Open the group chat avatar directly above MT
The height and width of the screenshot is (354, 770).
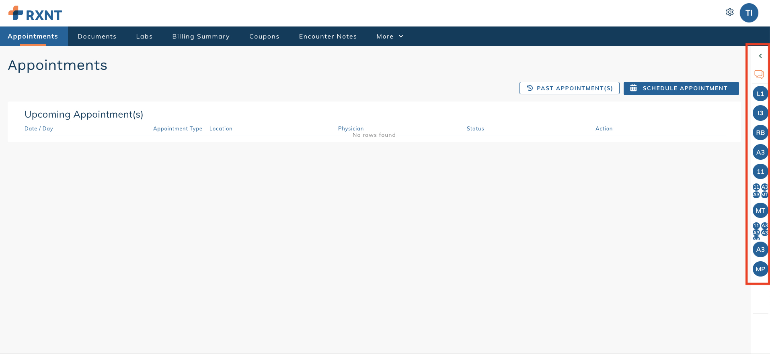point(760,191)
